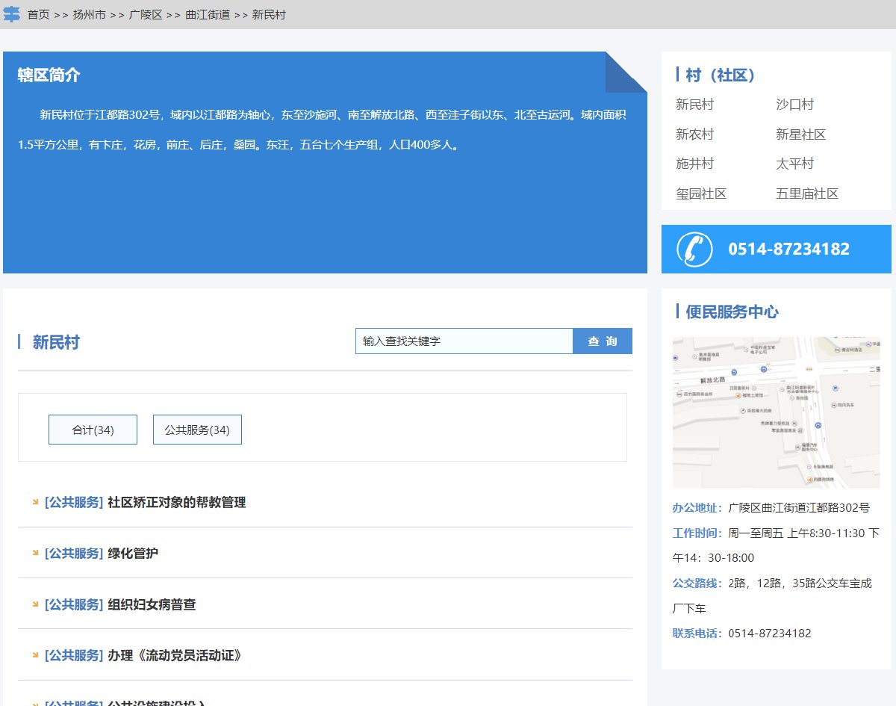The image size is (896, 706).
Task: Select 太平村 from the village list
Action: [x=794, y=164]
